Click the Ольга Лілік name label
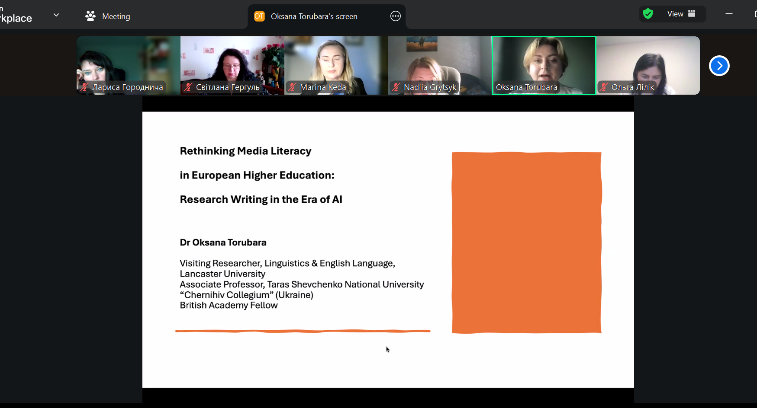Screen dimensions: 757x408 click(x=632, y=87)
